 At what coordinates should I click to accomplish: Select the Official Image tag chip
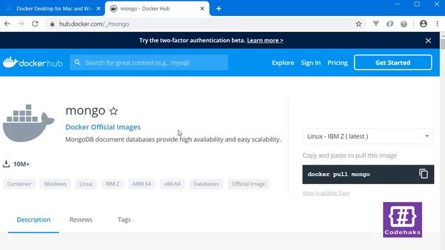click(248, 184)
